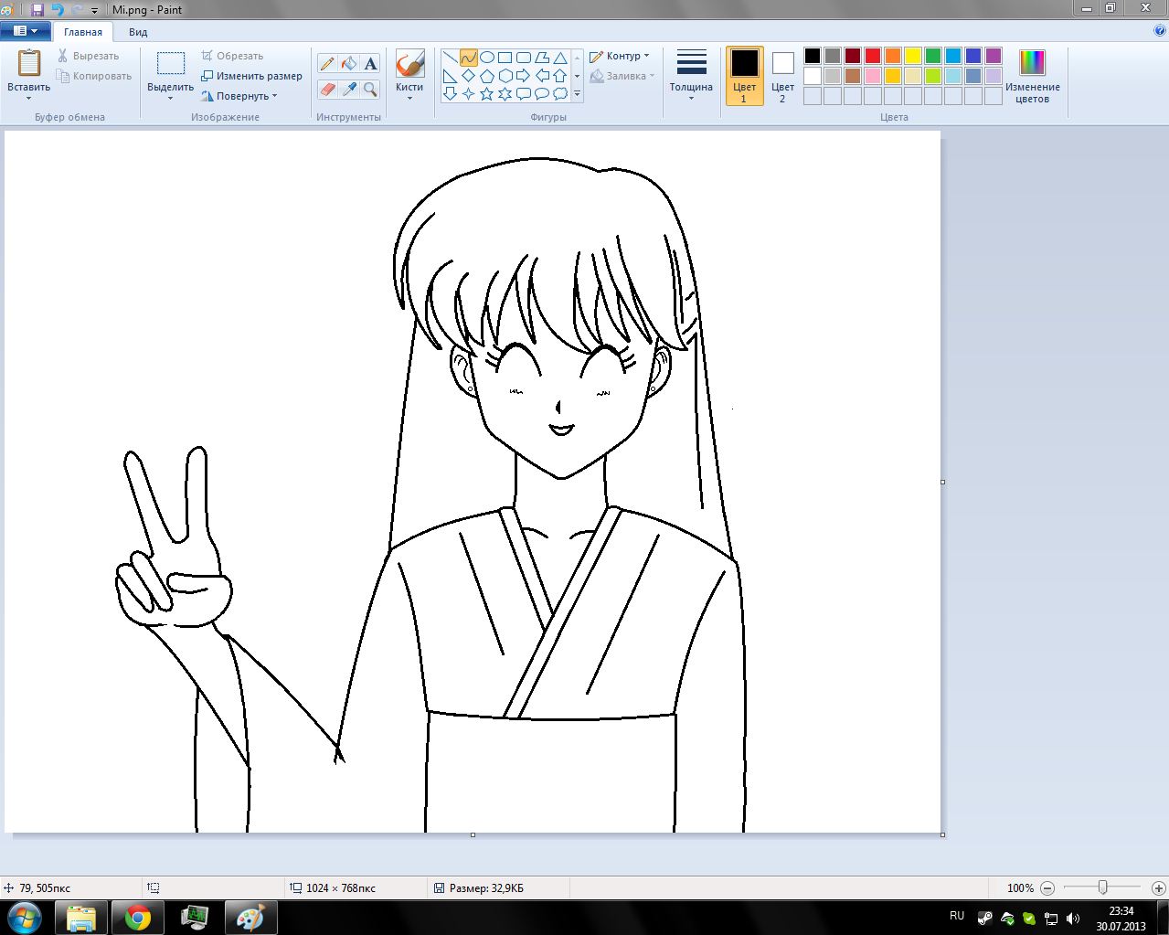1169x935 pixels.
Task: Select the Magnifier tool
Action: (x=370, y=89)
